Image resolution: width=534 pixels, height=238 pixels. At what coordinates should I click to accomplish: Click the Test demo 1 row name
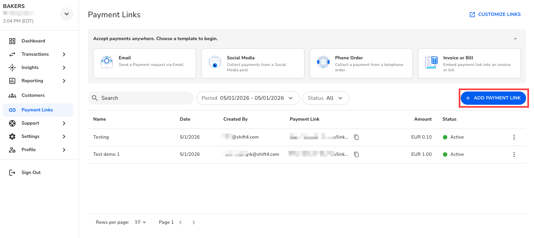106,154
